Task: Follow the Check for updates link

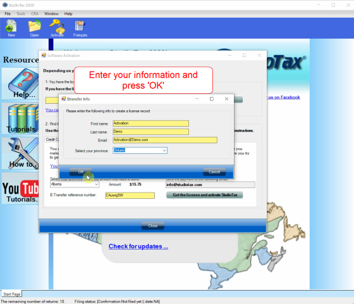Action: [x=138, y=246]
